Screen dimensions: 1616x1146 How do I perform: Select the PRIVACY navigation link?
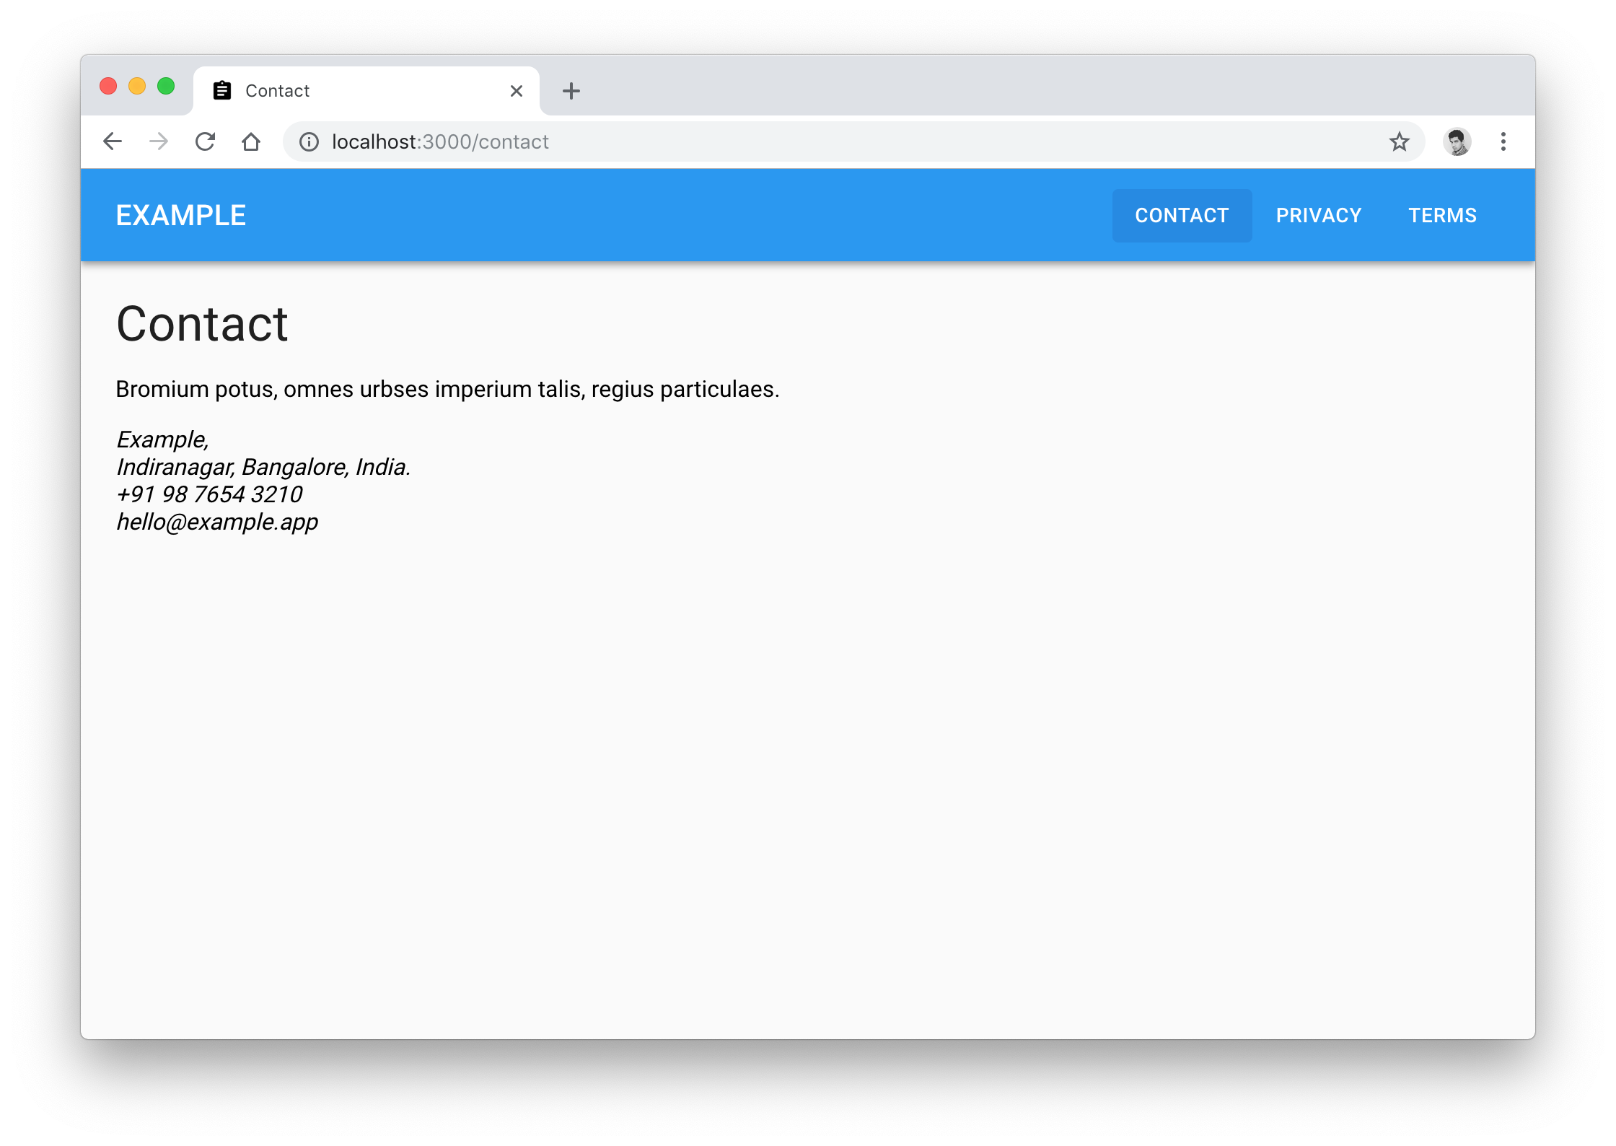pyautogui.click(x=1319, y=214)
